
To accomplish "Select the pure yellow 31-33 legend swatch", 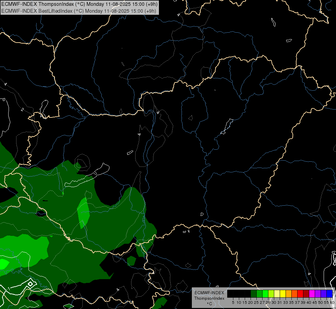I will point(283,294).
